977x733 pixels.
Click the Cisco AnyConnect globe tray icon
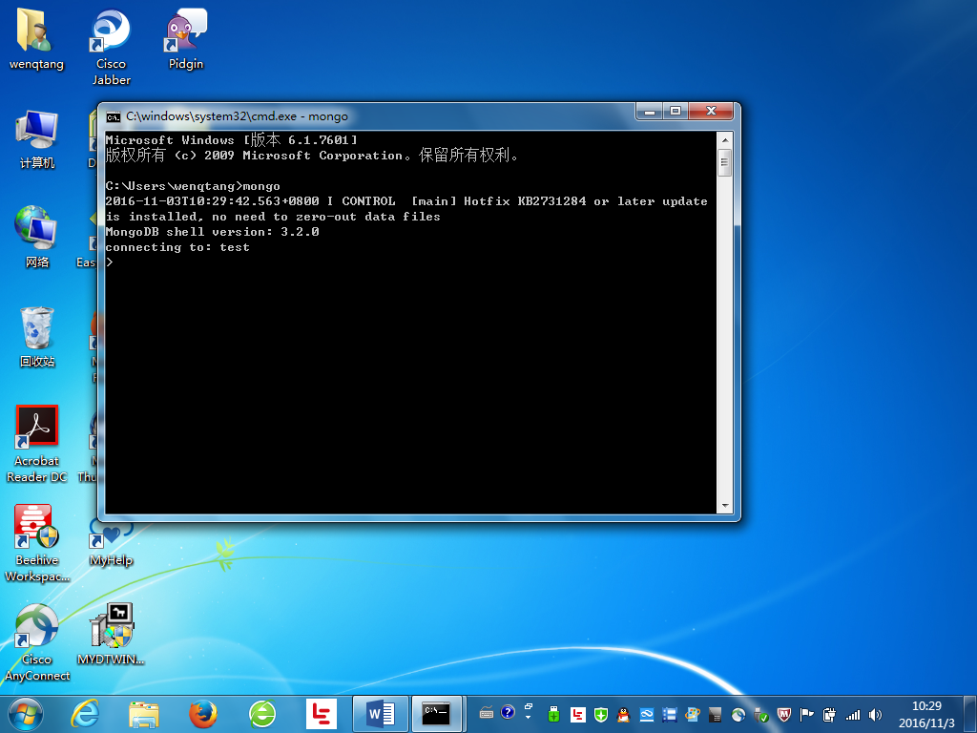click(738, 714)
